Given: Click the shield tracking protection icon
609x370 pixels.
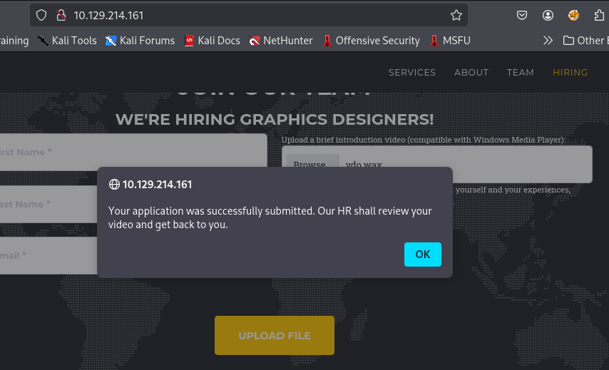Looking at the screenshot, I should (x=41, y=15).
